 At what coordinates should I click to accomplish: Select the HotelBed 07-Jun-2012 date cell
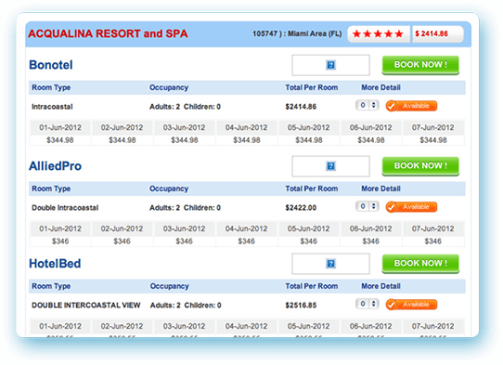tap(433, 327)
